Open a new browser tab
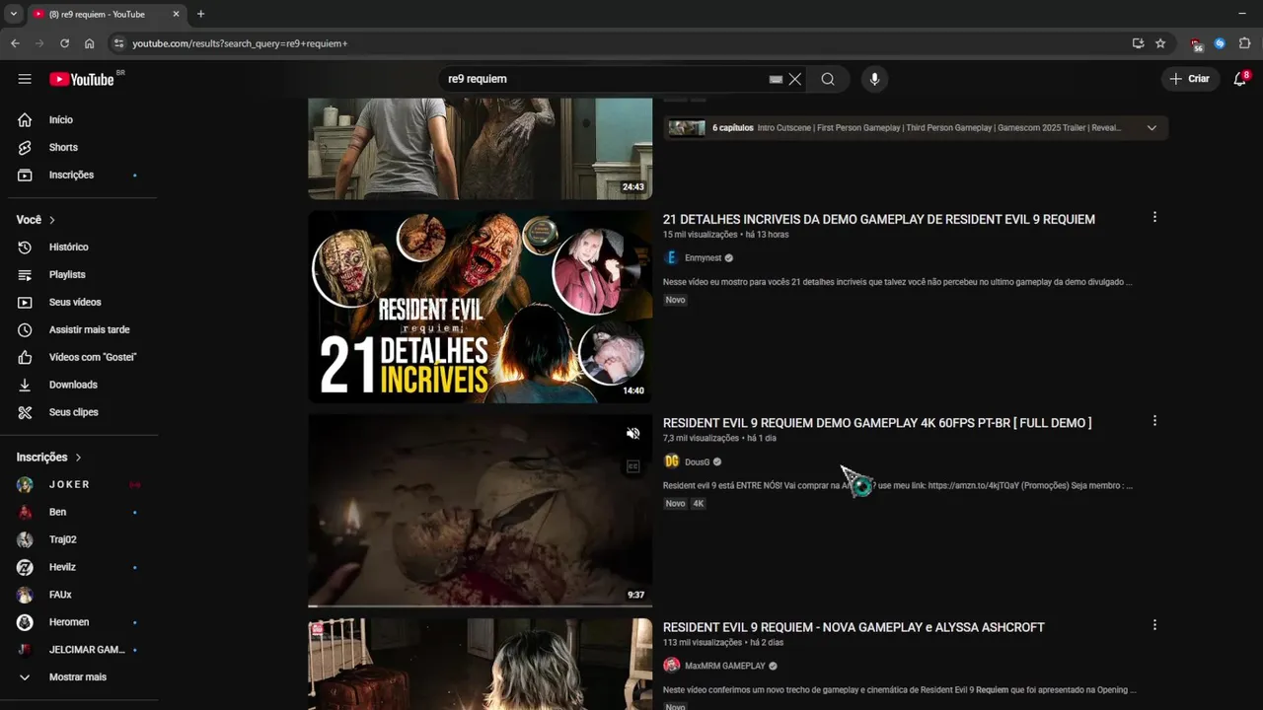 coord(200,14)
